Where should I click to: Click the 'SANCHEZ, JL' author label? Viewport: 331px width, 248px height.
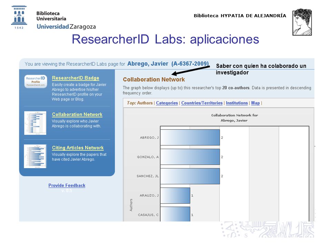[148, 176]
